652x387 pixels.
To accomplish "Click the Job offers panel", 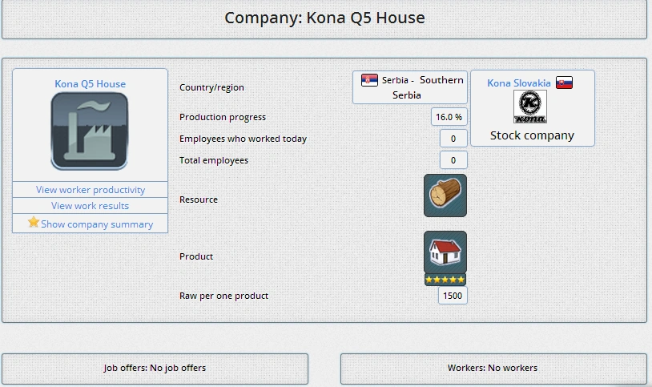I will tap(155, 369).
